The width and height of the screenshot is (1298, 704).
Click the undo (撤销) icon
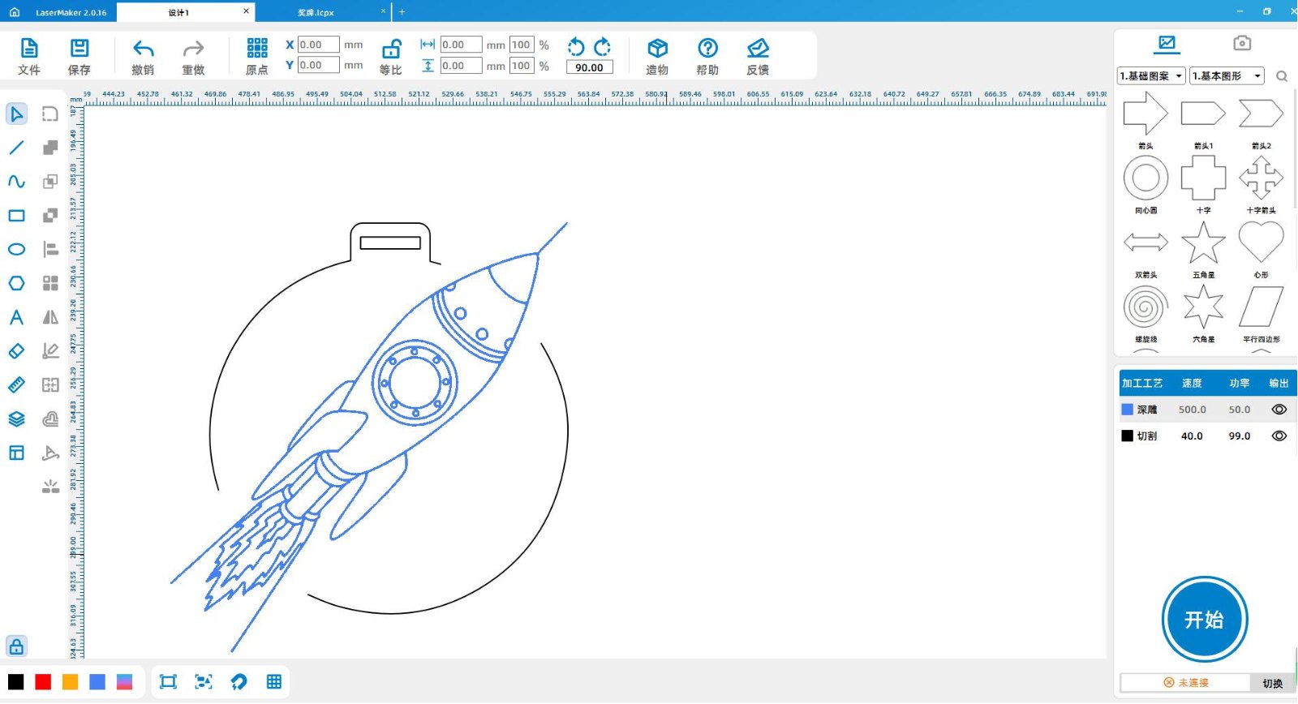(143, 49)
